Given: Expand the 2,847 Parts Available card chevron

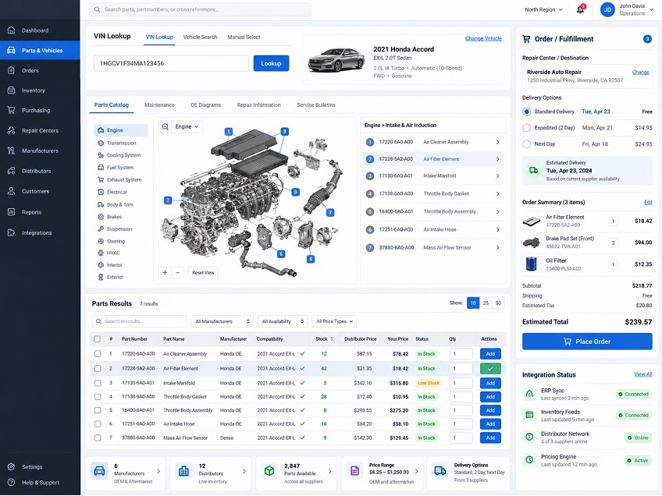Looking at the screenshot, I should tap(329, 472).
